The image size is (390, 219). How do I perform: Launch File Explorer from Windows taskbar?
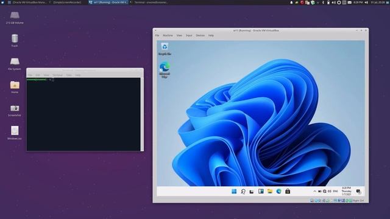click(x=270, y=191)
